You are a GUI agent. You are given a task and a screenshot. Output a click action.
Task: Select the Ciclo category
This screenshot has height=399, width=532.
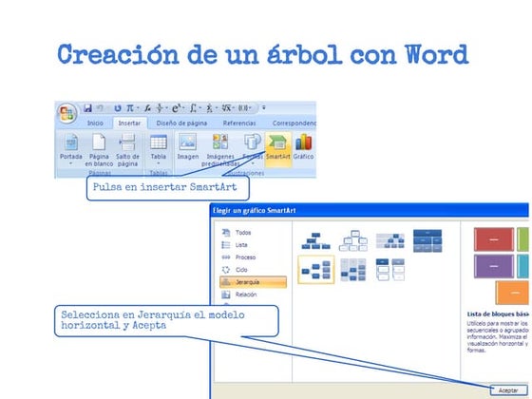tap(241, 270)
